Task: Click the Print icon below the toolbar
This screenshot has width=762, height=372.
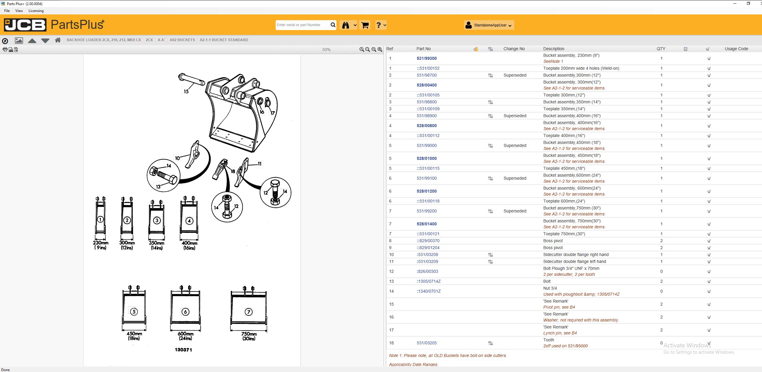Action: [5, 49]
